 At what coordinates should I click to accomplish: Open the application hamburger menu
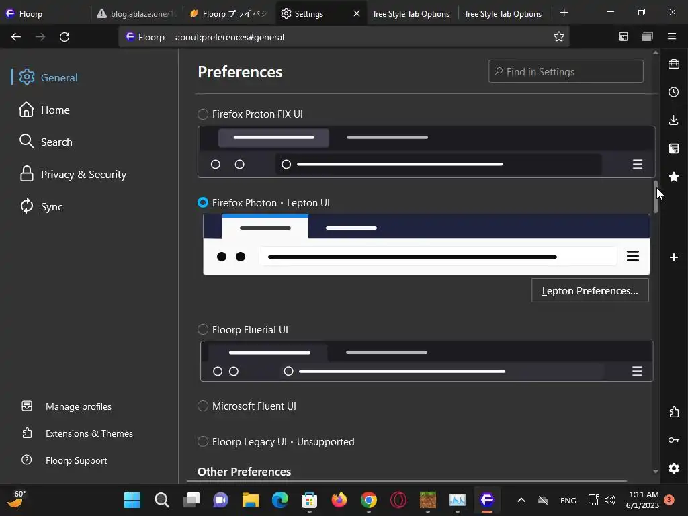672,36
